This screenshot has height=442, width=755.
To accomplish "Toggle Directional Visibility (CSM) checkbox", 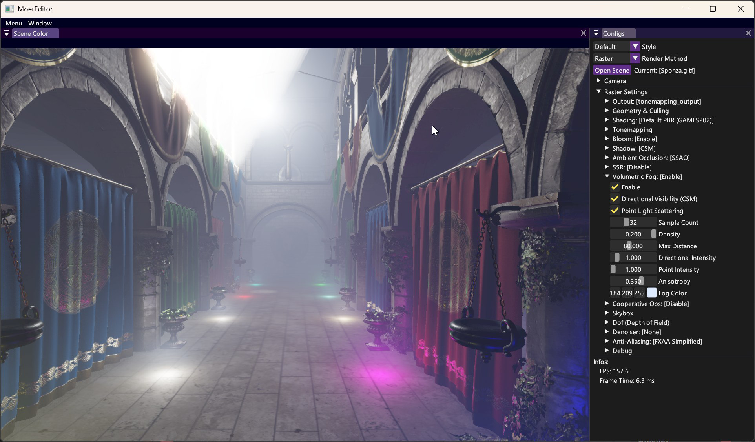I will [x=615, y=199].
